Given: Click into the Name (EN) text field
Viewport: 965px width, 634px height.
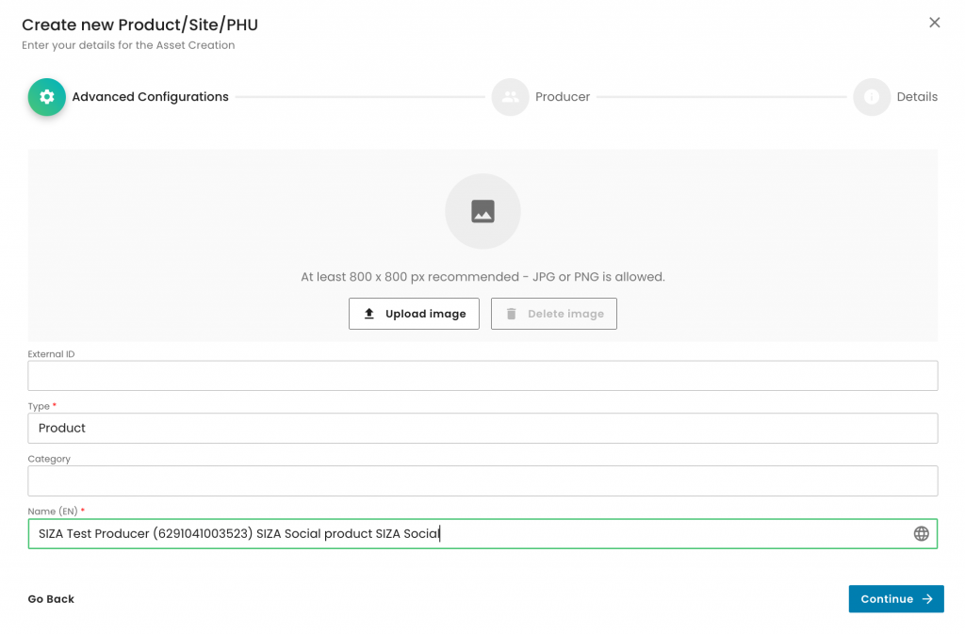Looking at the screenshot, I should pos(660,534).
